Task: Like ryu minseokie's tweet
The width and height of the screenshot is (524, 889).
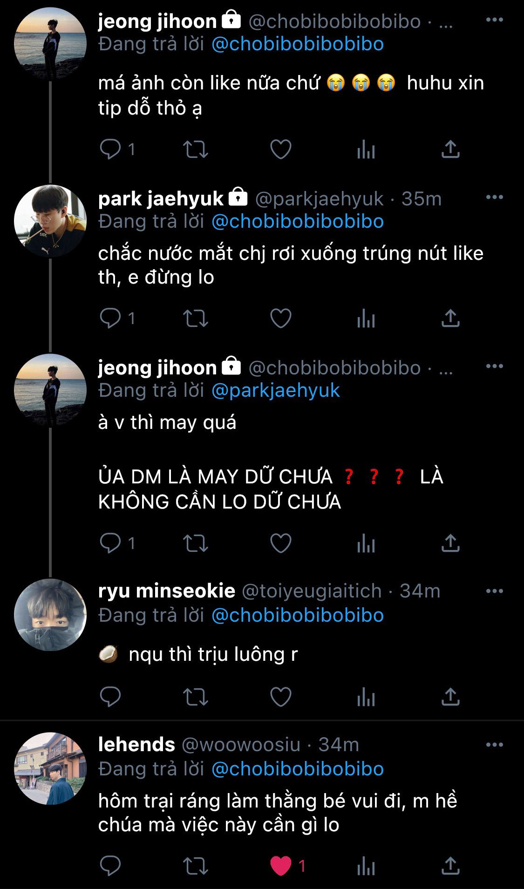Action: pos(281,697)
